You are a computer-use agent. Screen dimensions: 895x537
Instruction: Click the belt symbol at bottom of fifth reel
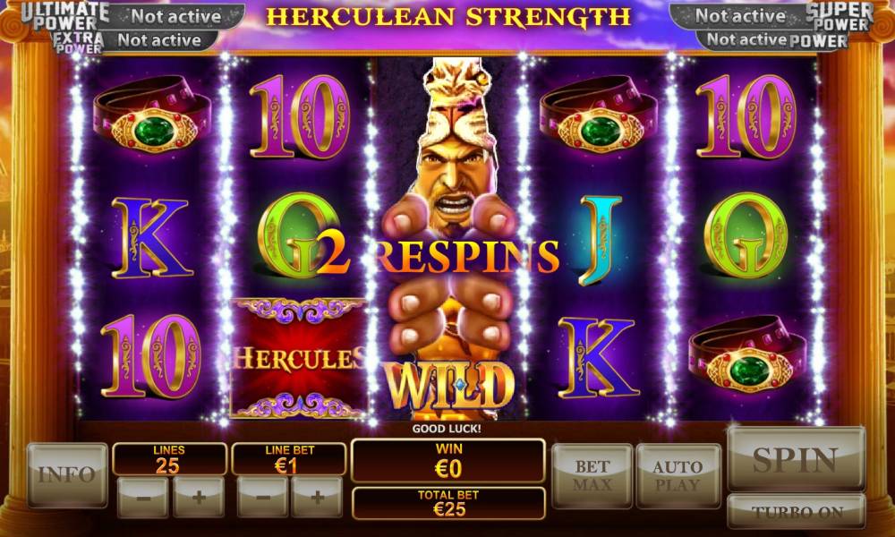pyautogui.click(x=747, y=355)
